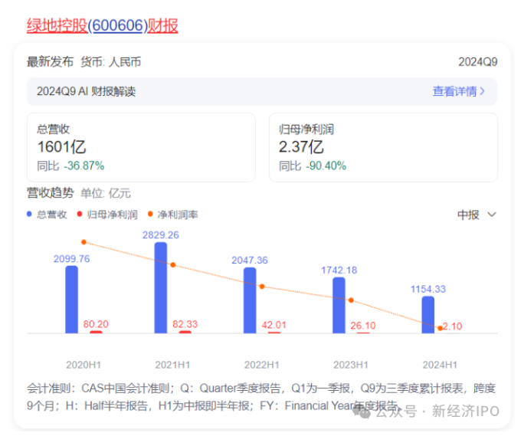The image size is (521, 436).
Task: Click the 最新发布 heading text
Action: coord(50,62)
